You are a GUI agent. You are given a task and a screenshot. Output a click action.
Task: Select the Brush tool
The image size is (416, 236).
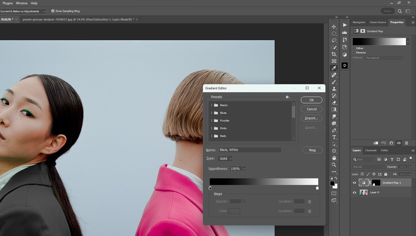(334, 82)
